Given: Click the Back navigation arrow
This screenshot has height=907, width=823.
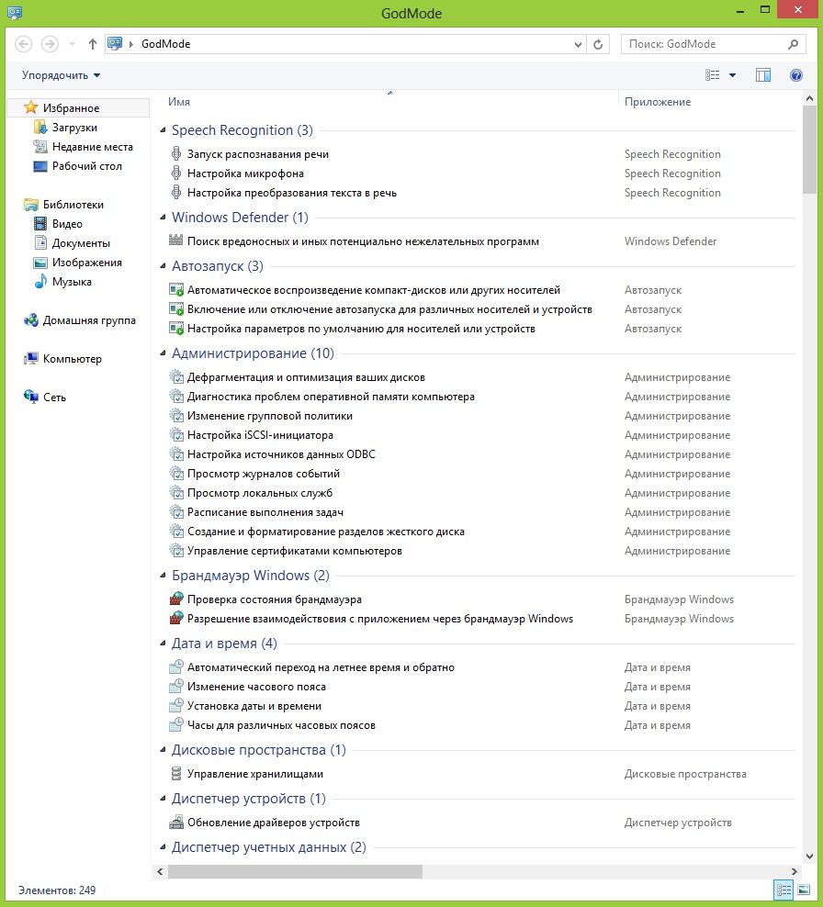Looking at the screenshot, I should pos(23,44).
